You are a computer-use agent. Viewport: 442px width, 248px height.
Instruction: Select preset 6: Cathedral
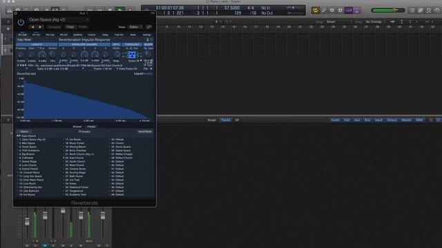[x=26, y=158]
